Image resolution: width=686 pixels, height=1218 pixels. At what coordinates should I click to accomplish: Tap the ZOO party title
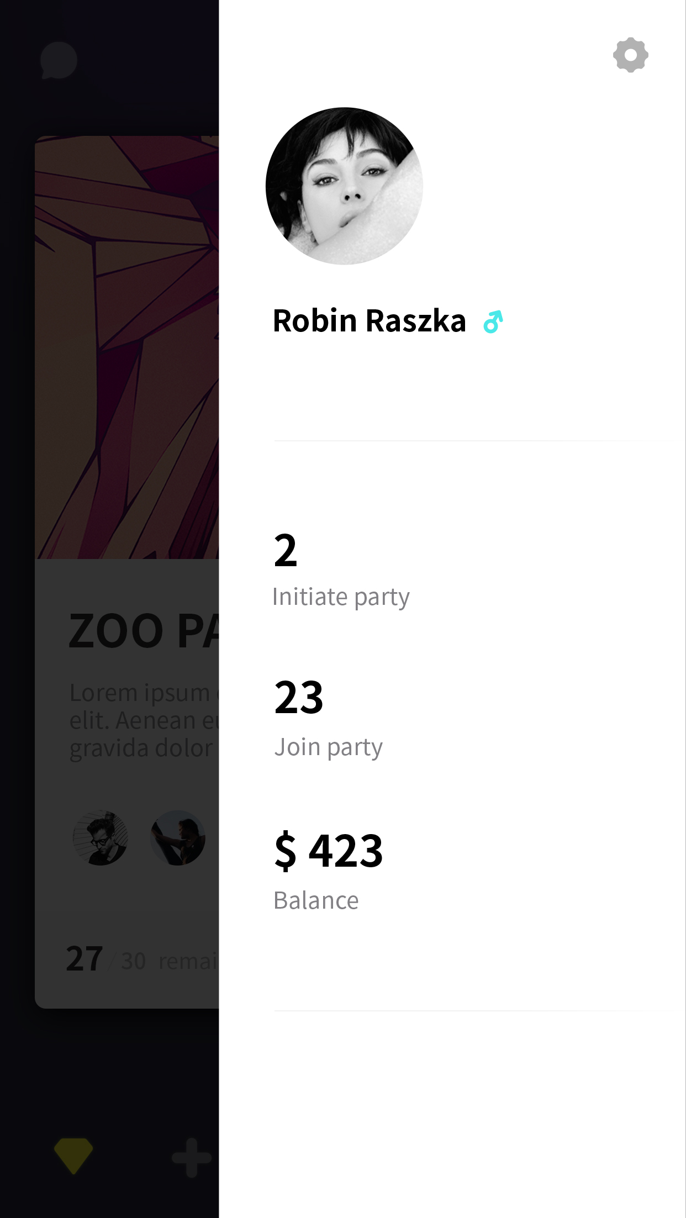click(x=144, y=631)
